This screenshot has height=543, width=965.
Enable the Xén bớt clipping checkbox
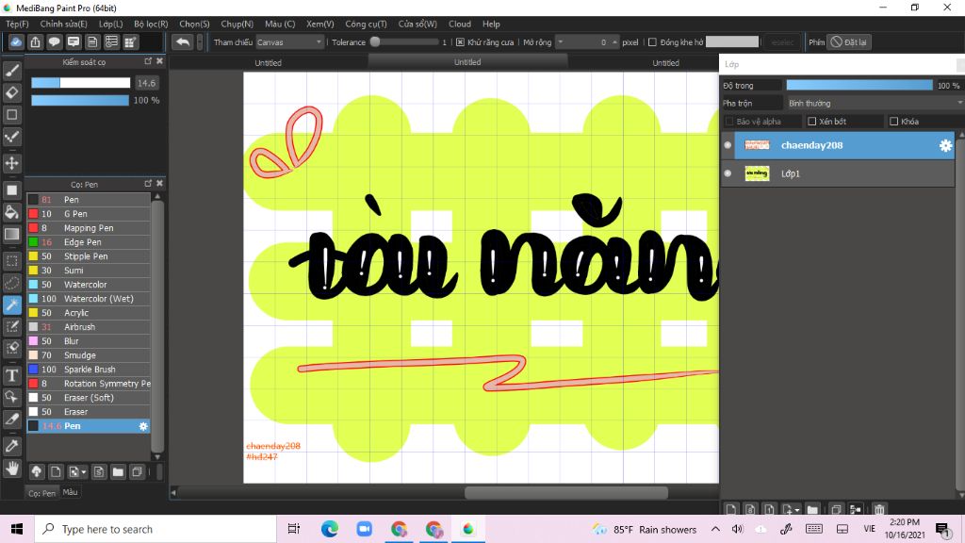811,122
